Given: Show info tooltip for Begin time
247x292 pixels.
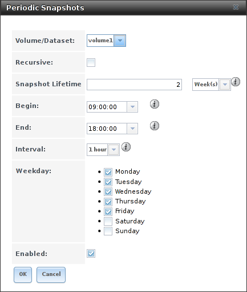Looking at the screenshot, I should (155, 104).
